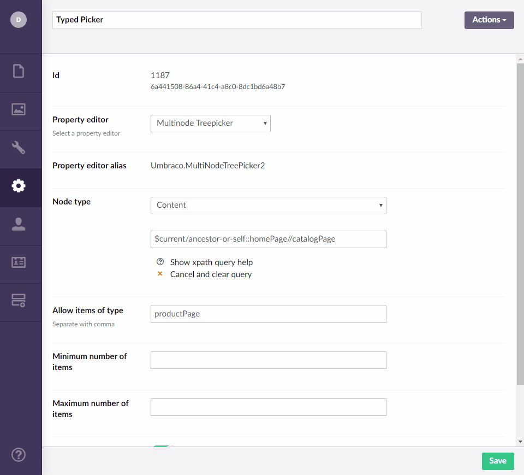Select the xpath query input field

(268, 239)
